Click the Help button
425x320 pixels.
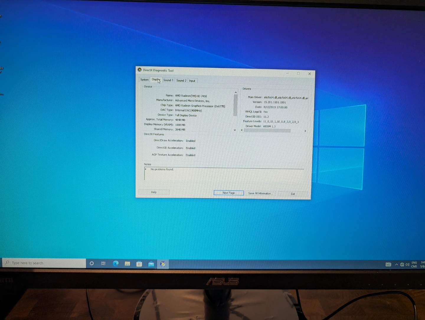(154, 192)
